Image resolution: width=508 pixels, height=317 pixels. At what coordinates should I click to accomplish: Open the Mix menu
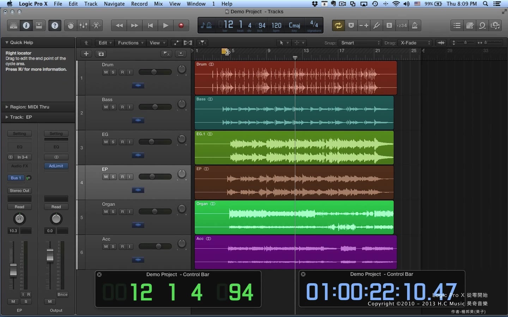(x=158, y=4)
